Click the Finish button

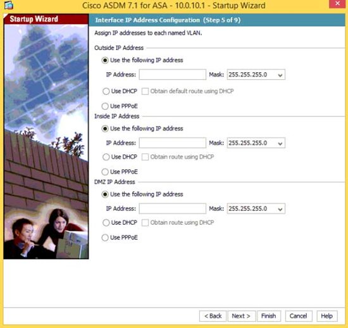tap(269, 316)
